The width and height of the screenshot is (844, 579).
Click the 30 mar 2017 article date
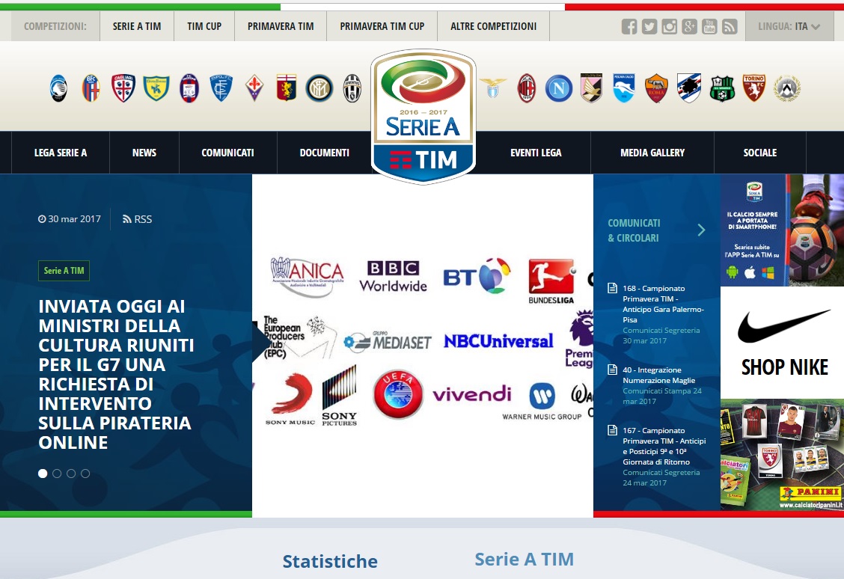(x=70, y=219)
